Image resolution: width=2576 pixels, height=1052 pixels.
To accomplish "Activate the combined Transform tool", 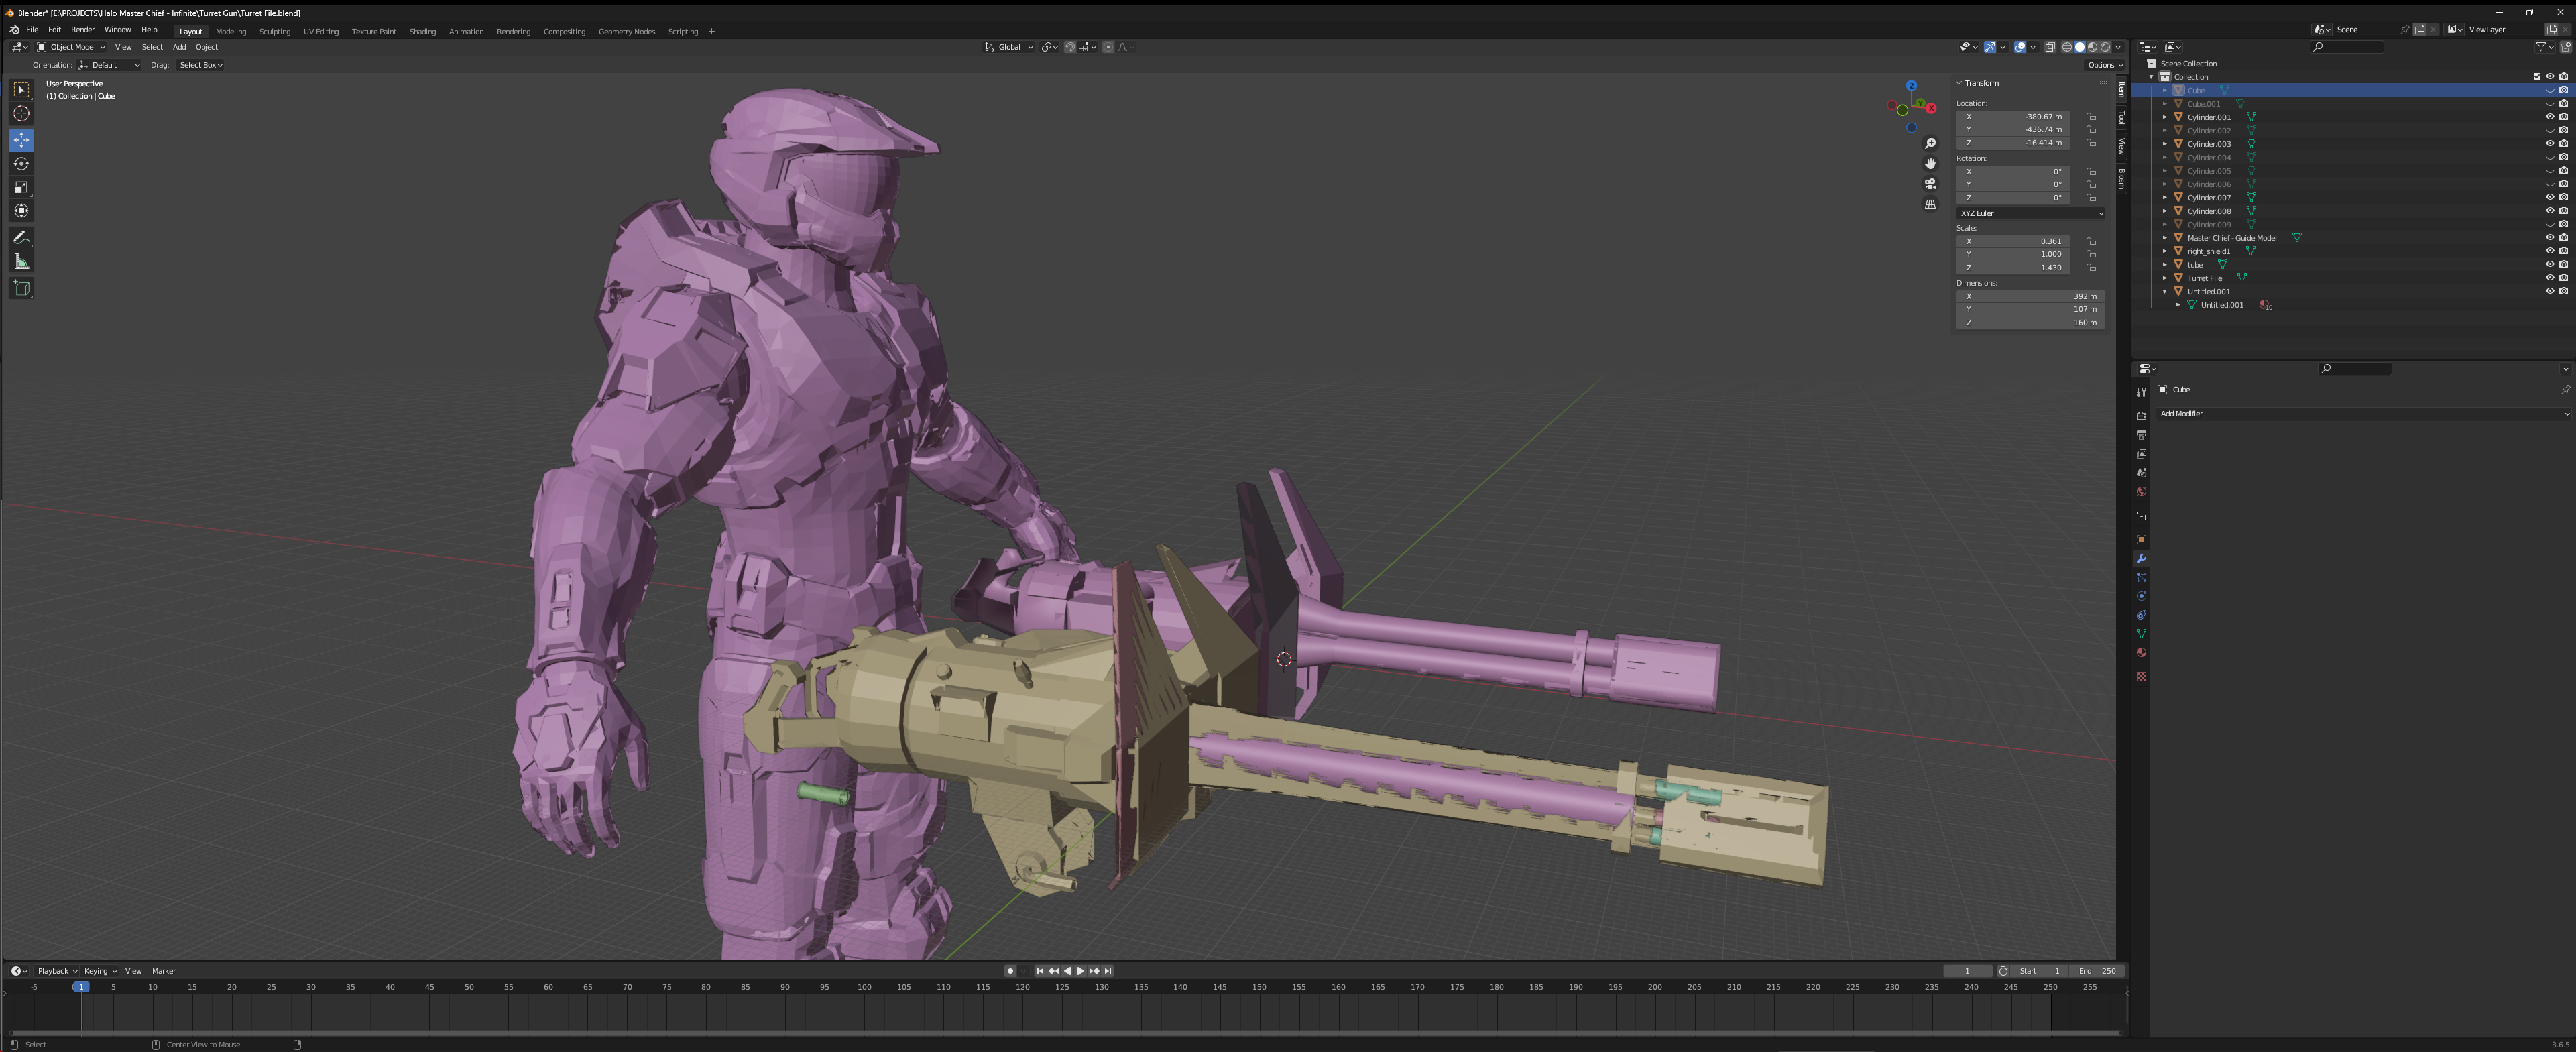I will pos(21,211).
